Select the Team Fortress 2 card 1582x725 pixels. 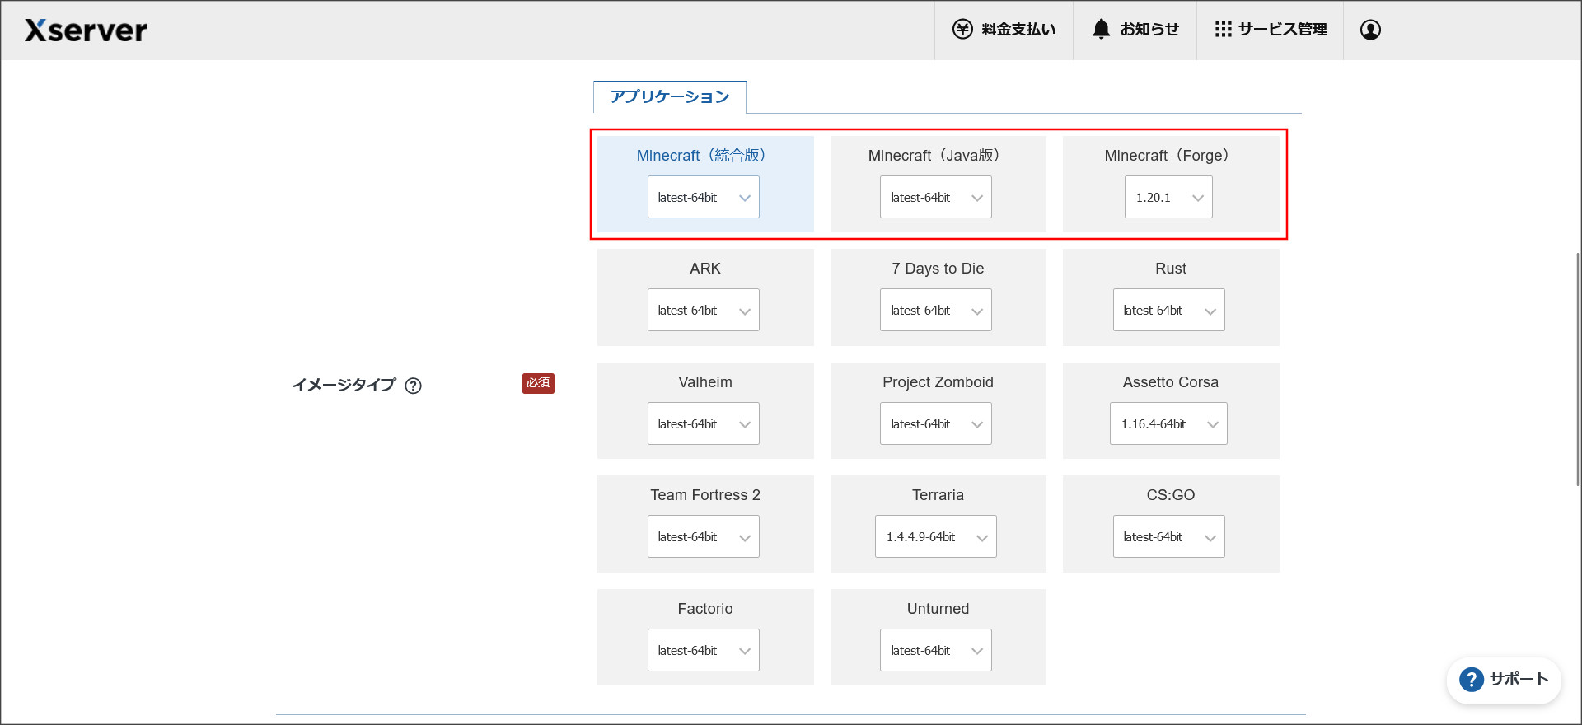click(x=705, y=524)
